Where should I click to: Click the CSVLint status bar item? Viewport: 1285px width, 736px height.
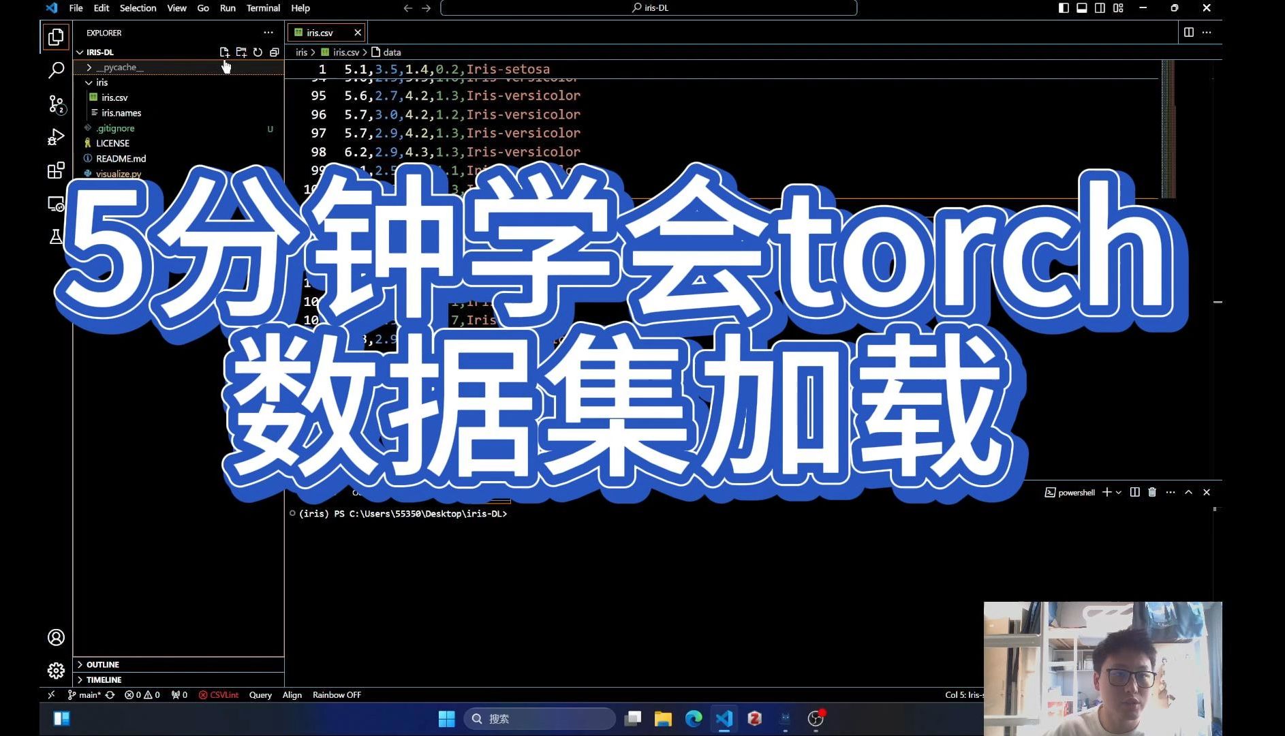219,695
